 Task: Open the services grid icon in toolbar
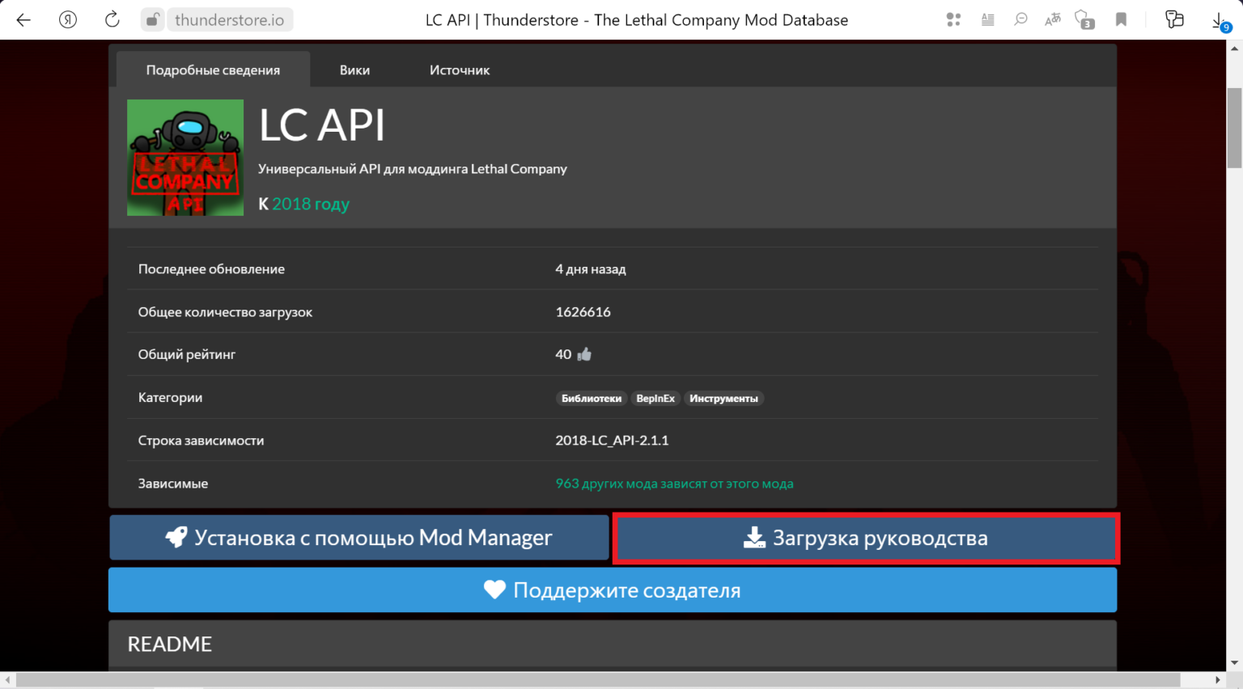(953, 19)
